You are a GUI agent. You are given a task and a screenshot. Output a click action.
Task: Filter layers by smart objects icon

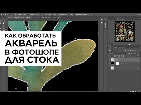coord(135,50)
